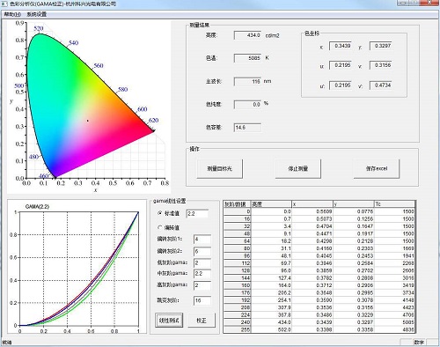Click the x coordinate field showing 0.3439
The image size is (440, 347).
click(x=341, y=46)
